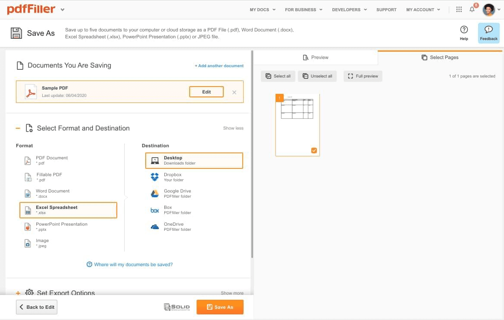Select OneDrive as the destination
504x320 pixels.
point(194,227)
